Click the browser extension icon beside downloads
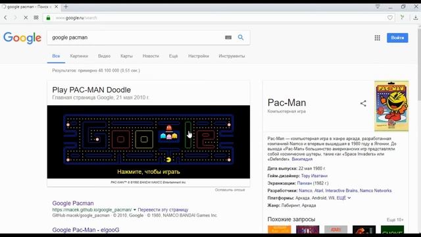Viewport: 421px width, 237px height. point(402,18)
